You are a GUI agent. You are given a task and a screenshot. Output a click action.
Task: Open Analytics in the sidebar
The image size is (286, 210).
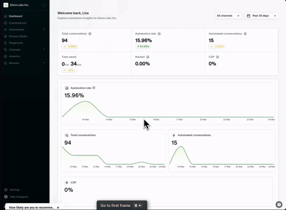pyautogui.click(x=15, y=56)
